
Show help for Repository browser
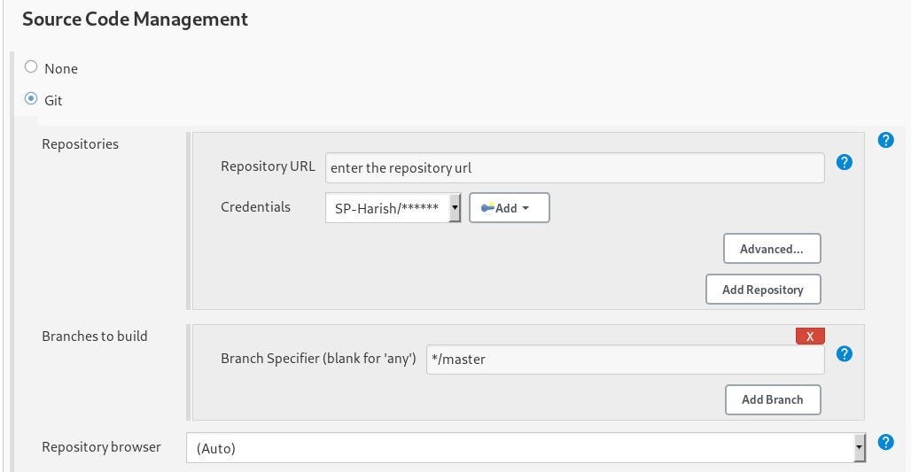pos(885,442)
